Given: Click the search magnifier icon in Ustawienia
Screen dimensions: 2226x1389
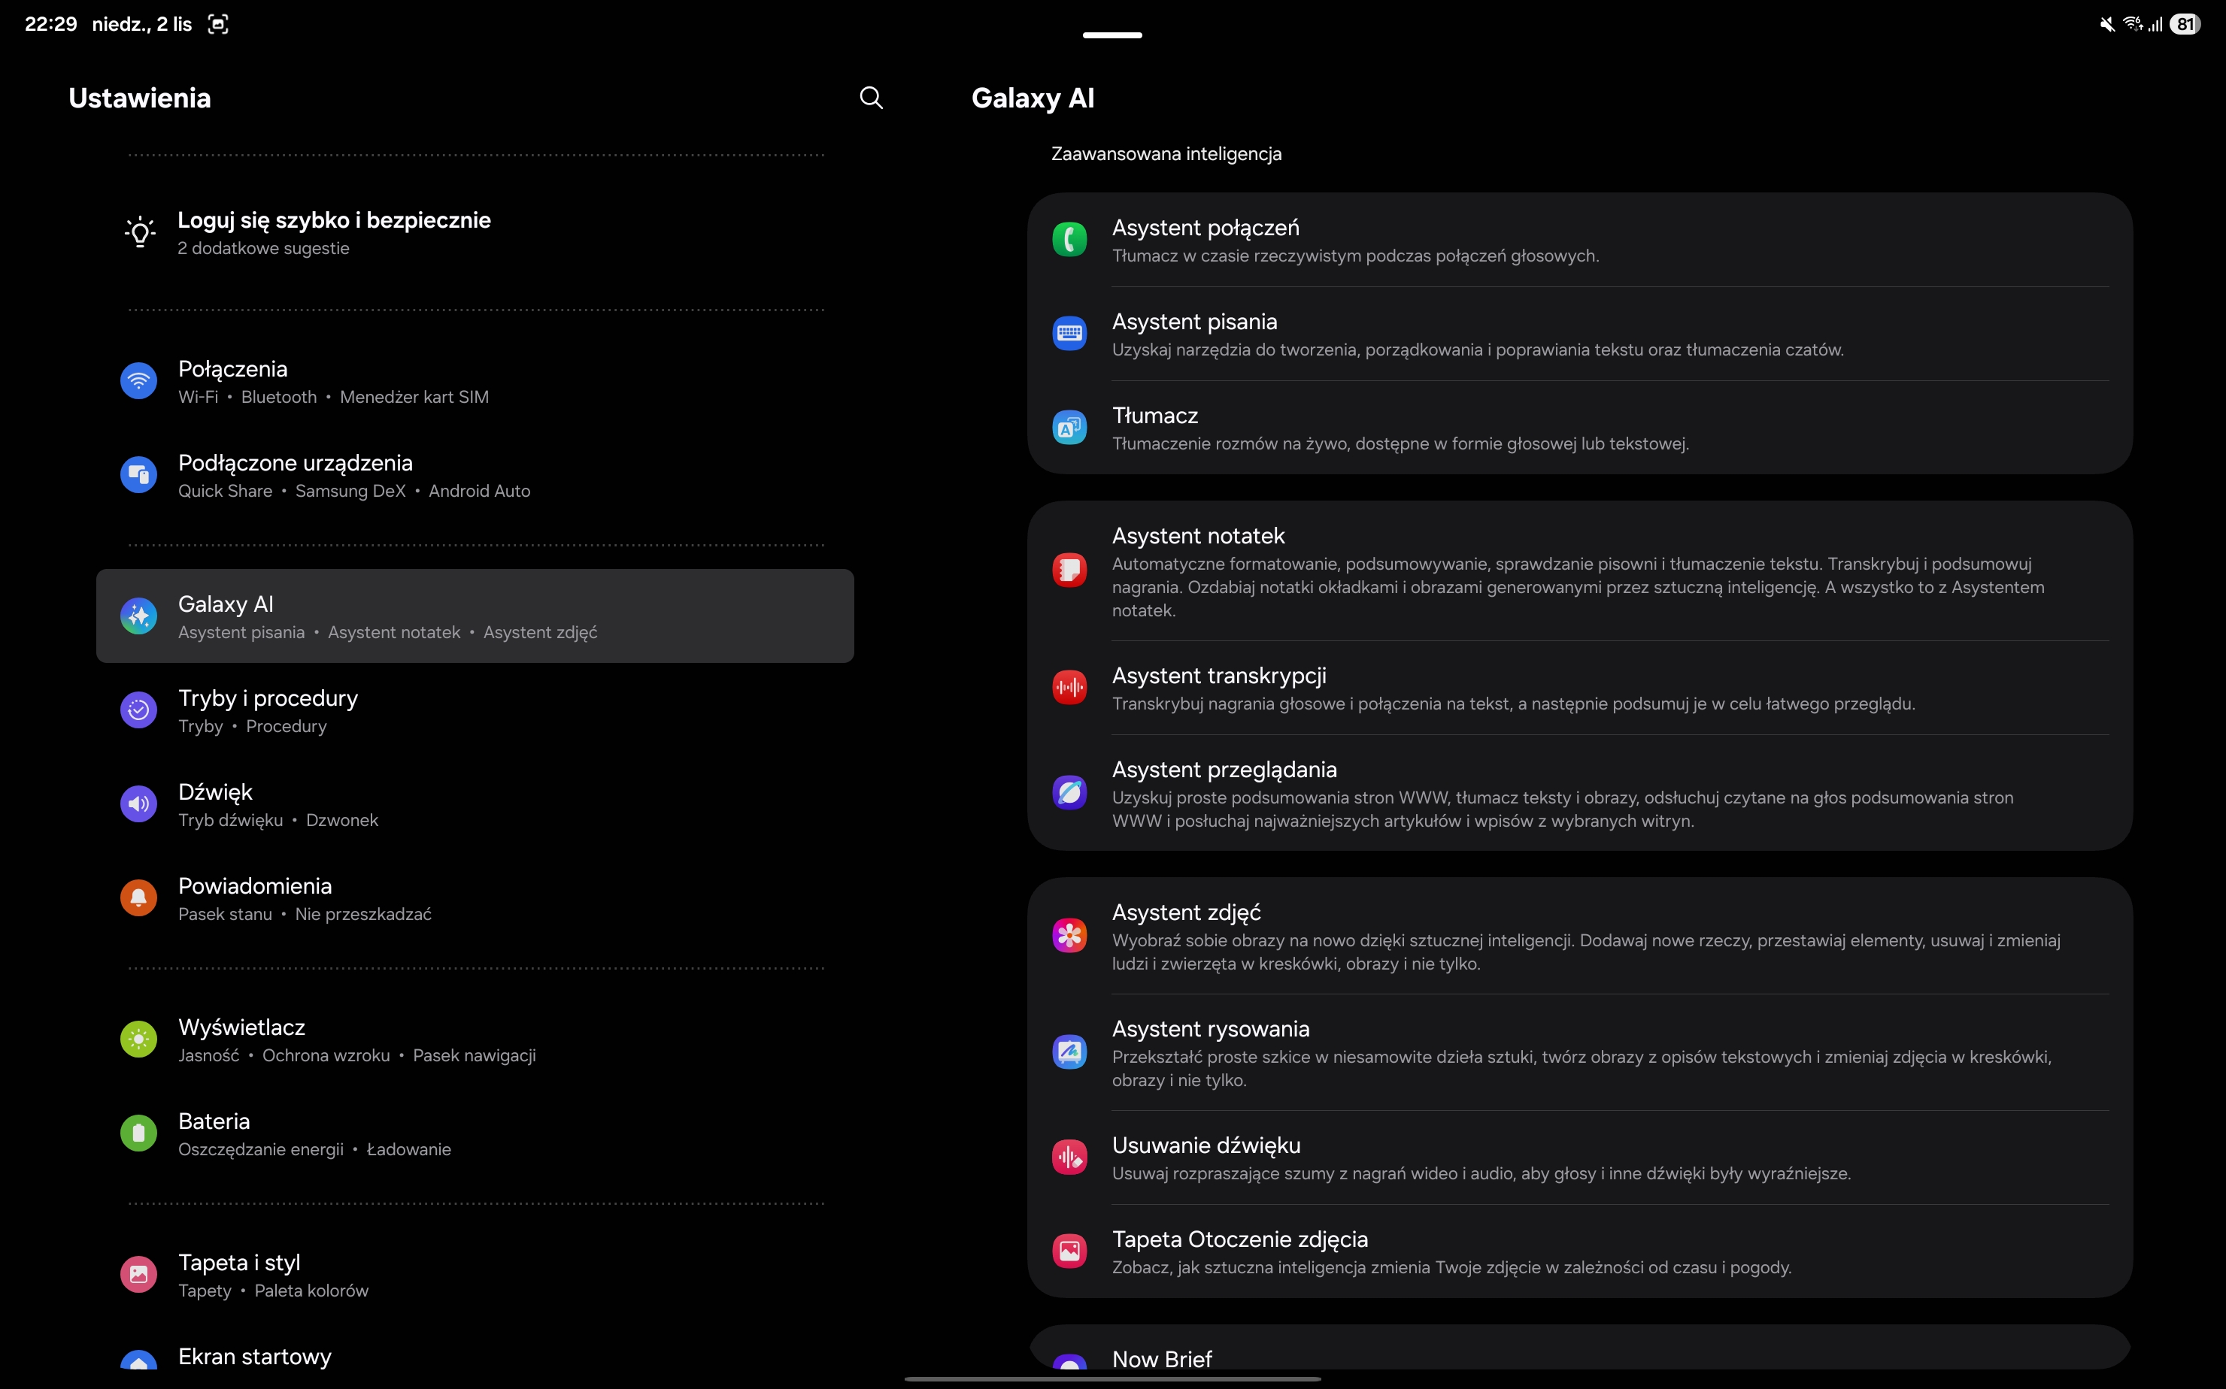Looking at the screenshot, I should 870,98.
